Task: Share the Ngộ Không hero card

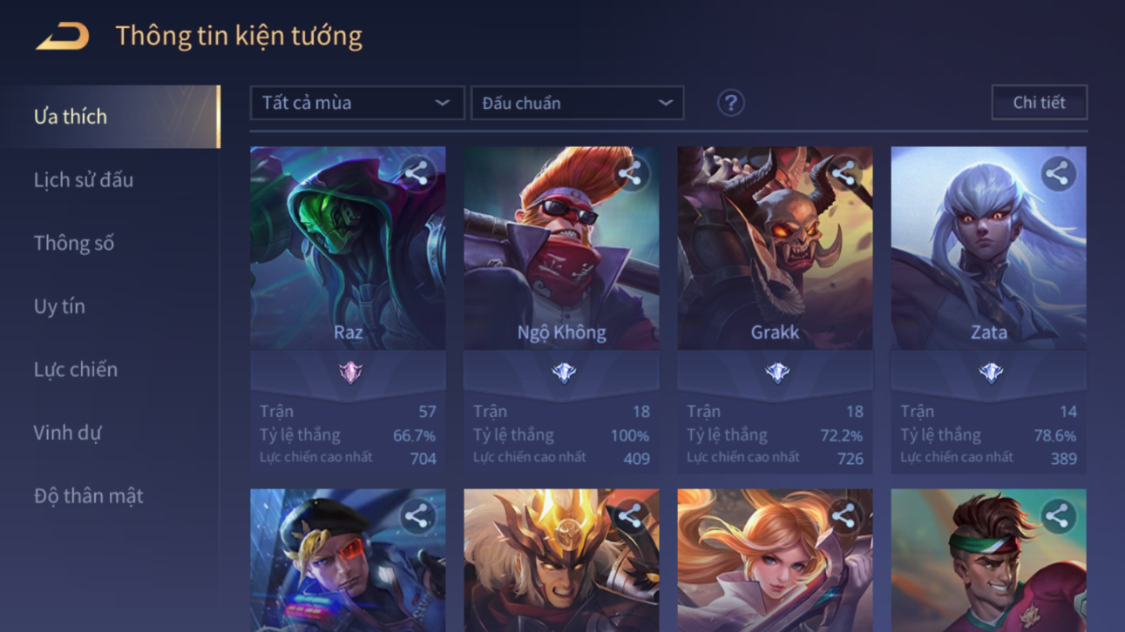Action: [631, 173]
